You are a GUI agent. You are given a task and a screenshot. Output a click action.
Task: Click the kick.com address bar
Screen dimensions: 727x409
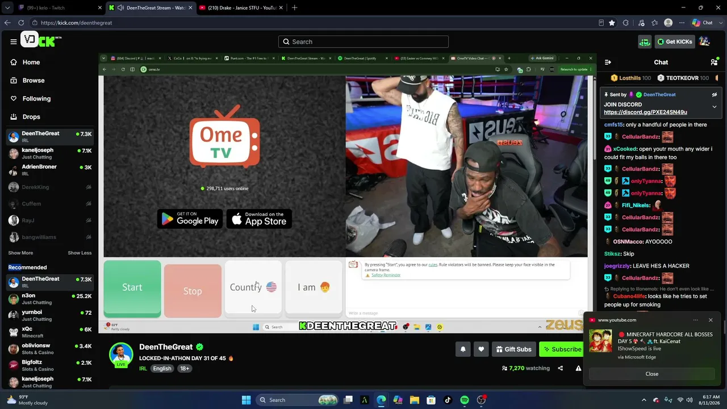click(312, 23)
